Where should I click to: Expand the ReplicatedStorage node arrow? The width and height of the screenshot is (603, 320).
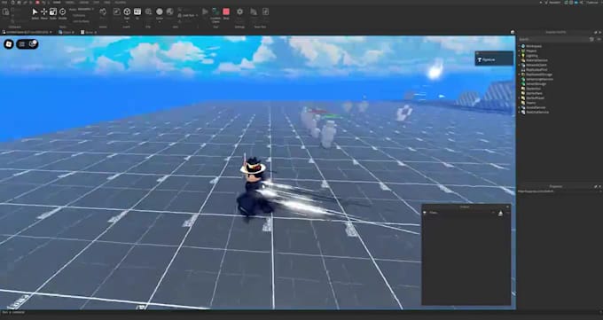(519, 74)
